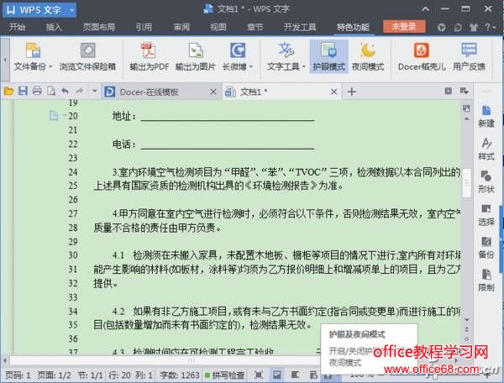This screenshot has height=383, width=504.
Task: Expand the 长微博 dropdown arrow
Action: pos(250,67)
